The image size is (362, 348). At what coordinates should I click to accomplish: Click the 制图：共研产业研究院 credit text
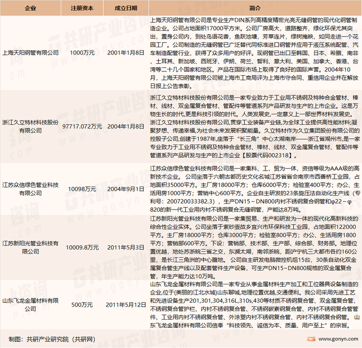pos(52,339)
